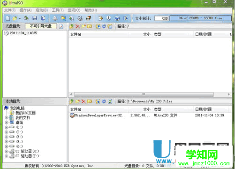Image resolution: width=235 pixels, height=169 pixels.
Task: Sort image list by 日期/时间 column header
Action: 211,34
